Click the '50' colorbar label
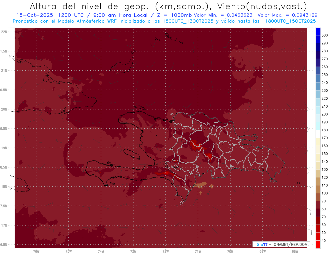 [324, 233]
